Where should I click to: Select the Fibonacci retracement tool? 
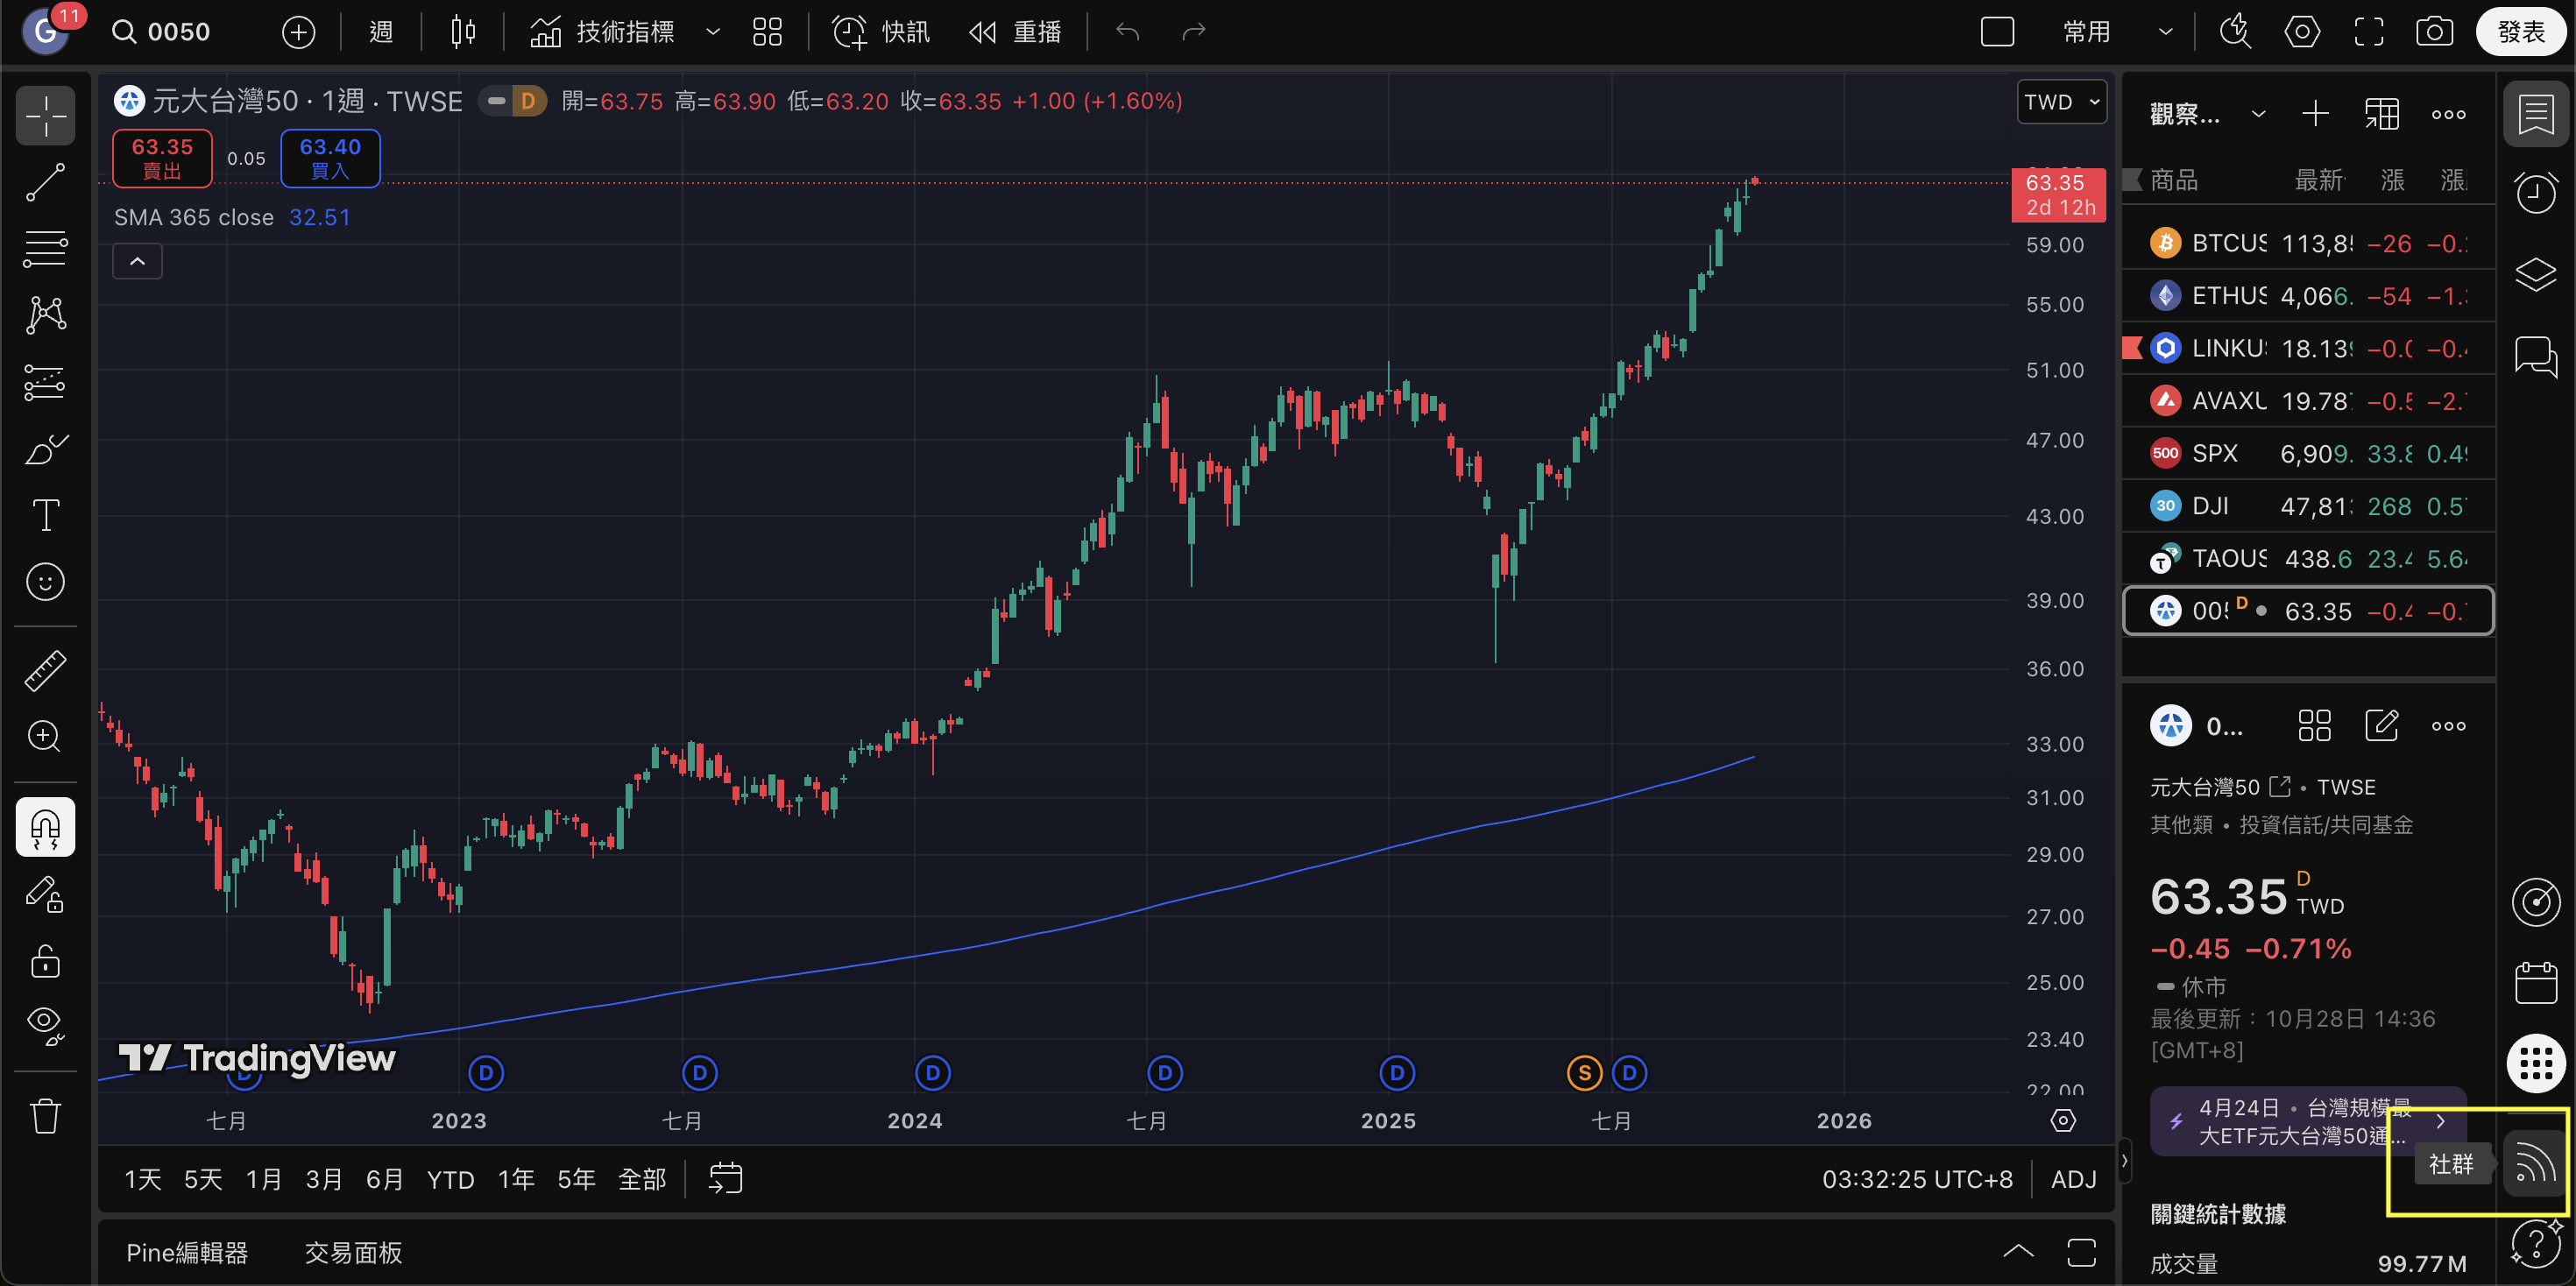click(45, 248)
